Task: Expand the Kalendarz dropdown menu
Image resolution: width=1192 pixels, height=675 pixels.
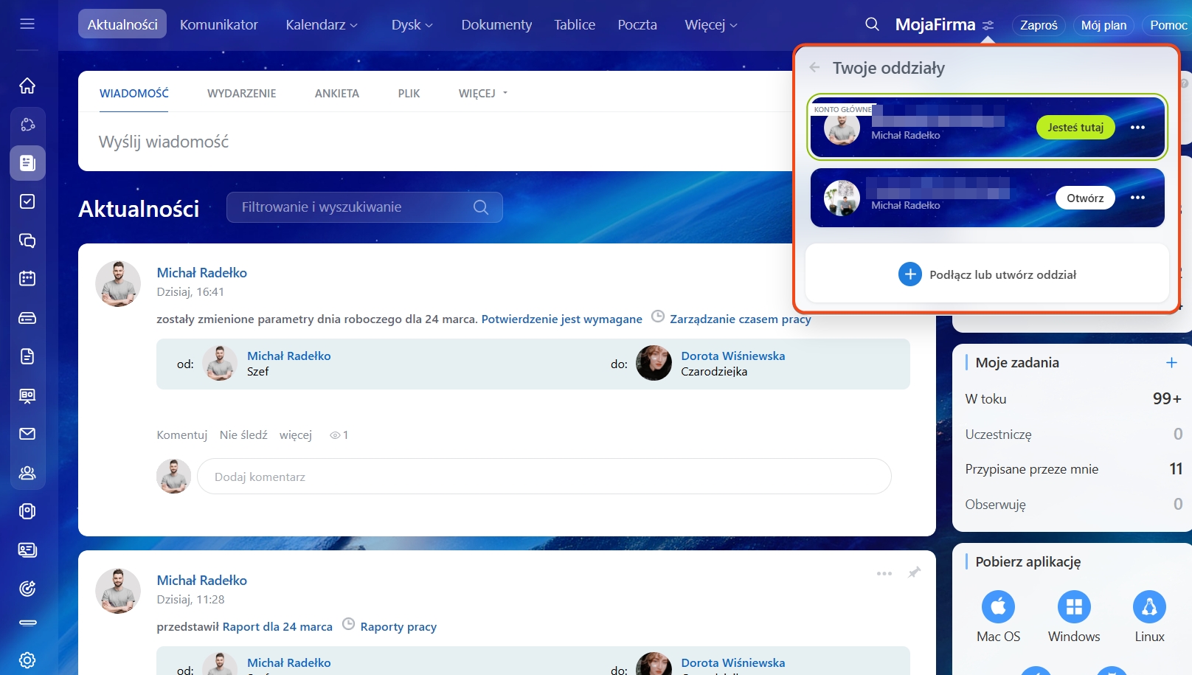Action: point(322,25)
